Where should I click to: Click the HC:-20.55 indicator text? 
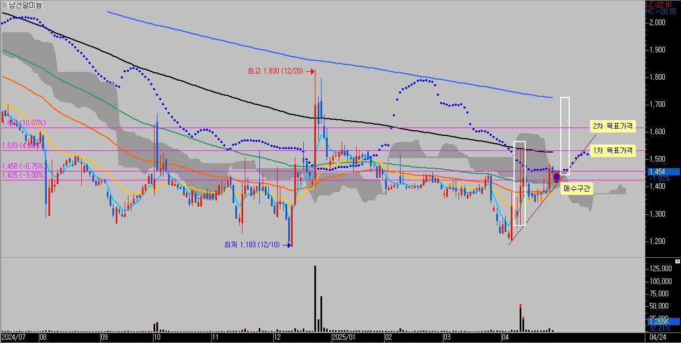662,11
